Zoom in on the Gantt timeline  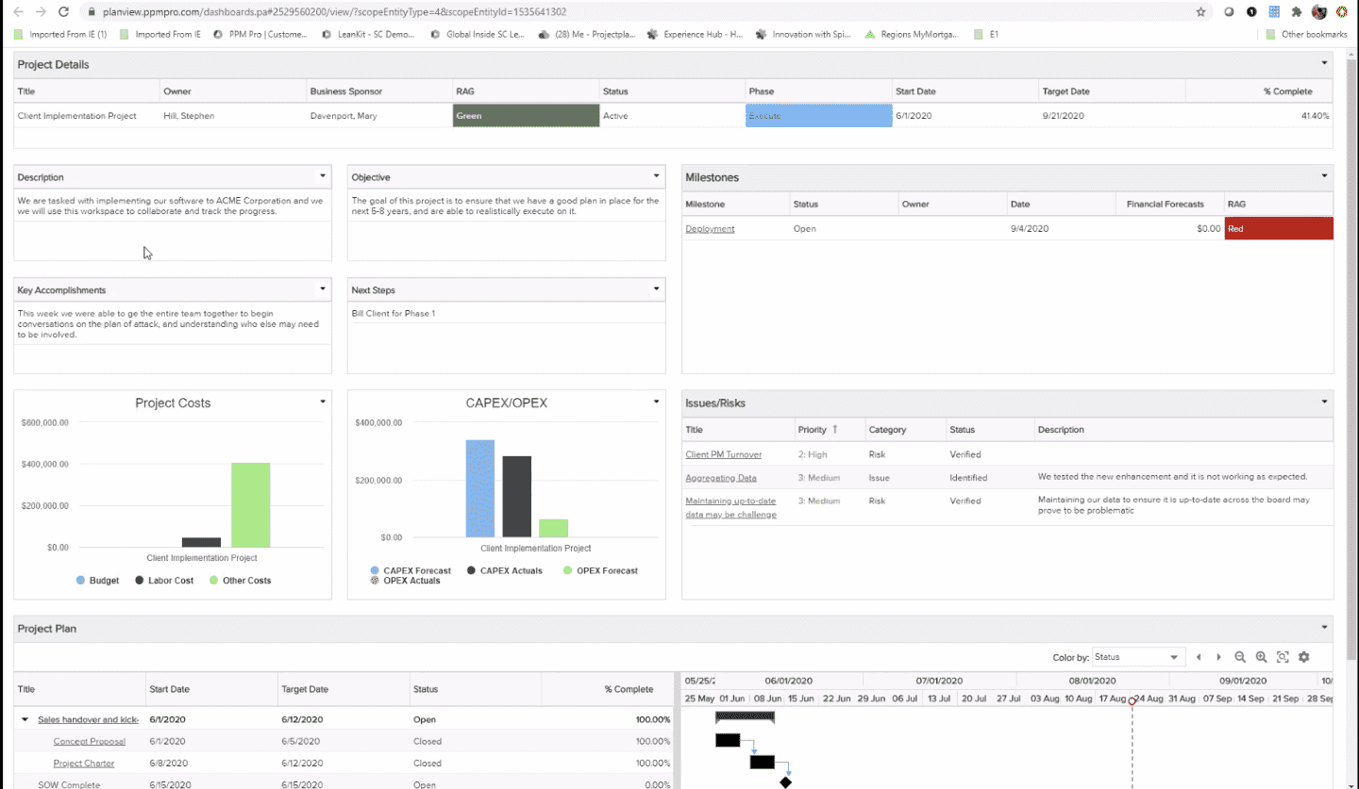pyautogui.click(x=1262, y=657)
